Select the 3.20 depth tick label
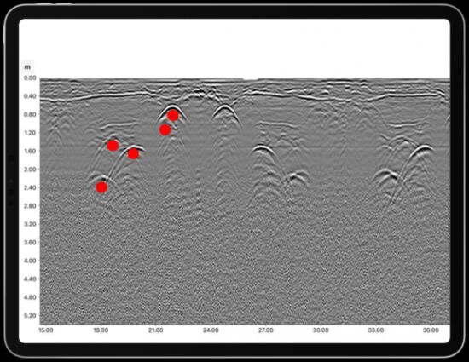The height and width of the screenshot is (362, 469). tap(30, 224)
